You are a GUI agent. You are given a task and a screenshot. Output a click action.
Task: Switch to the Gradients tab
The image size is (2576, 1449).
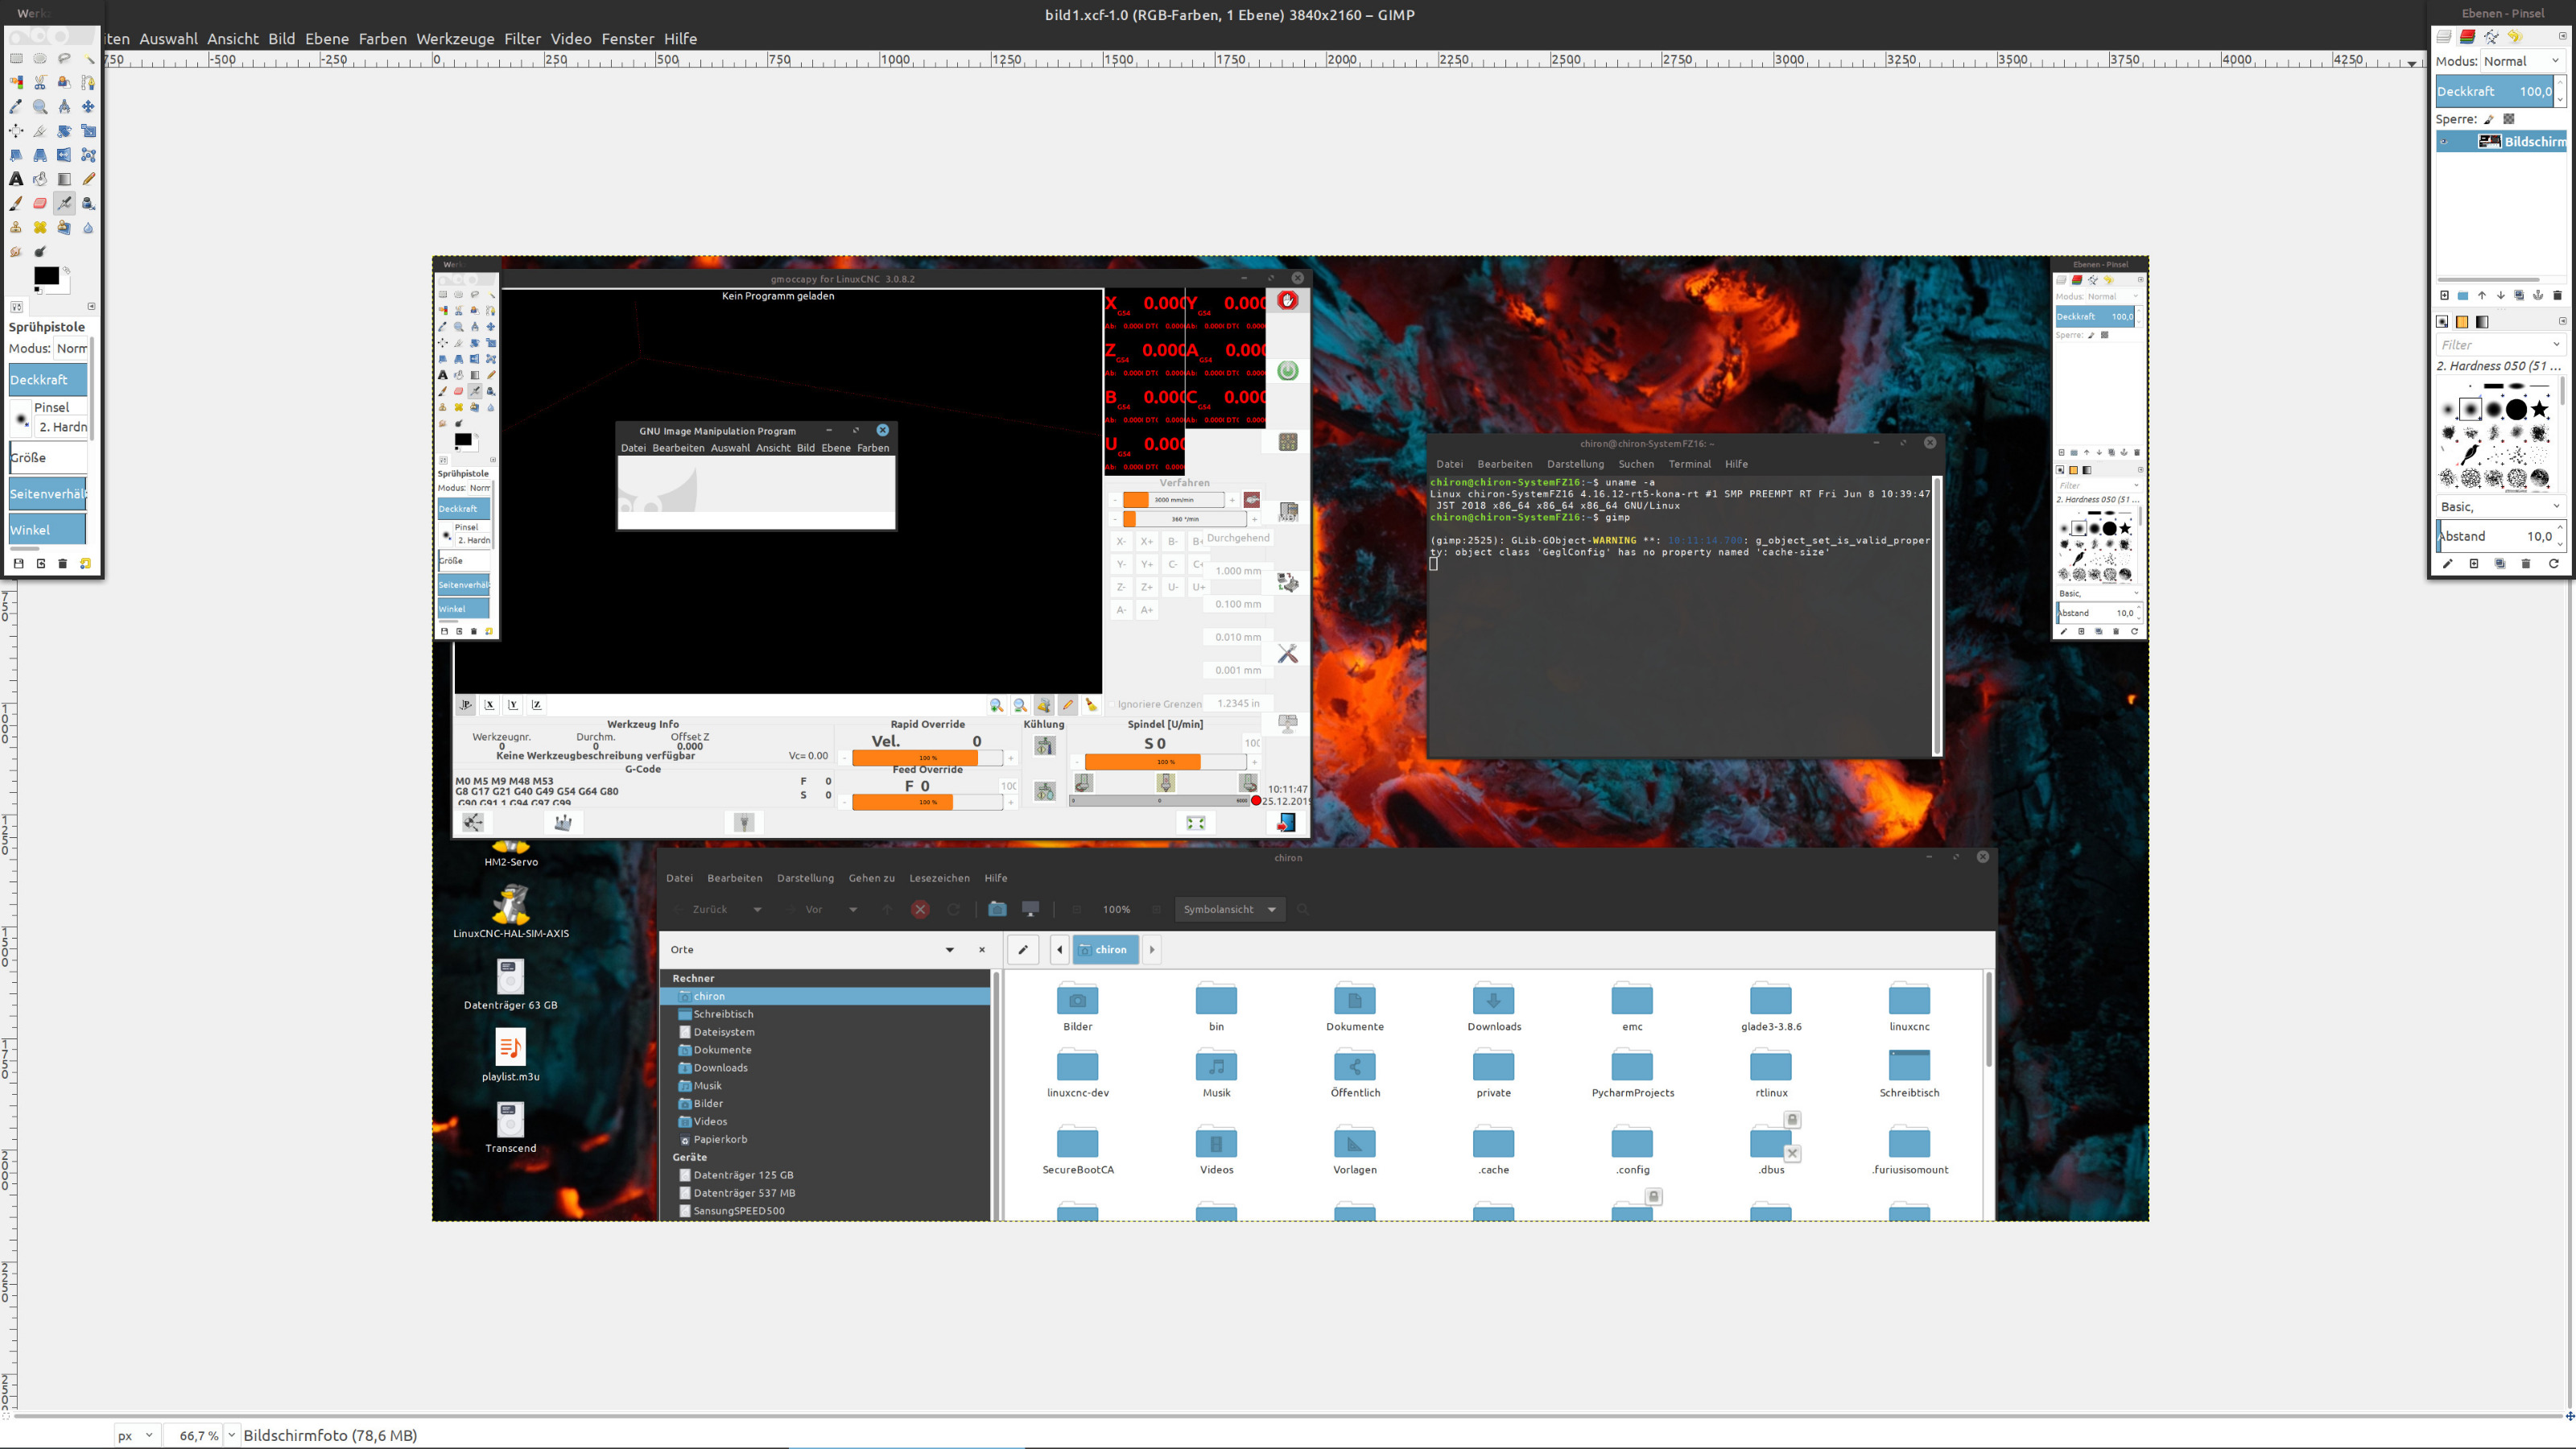point(2482,322)
